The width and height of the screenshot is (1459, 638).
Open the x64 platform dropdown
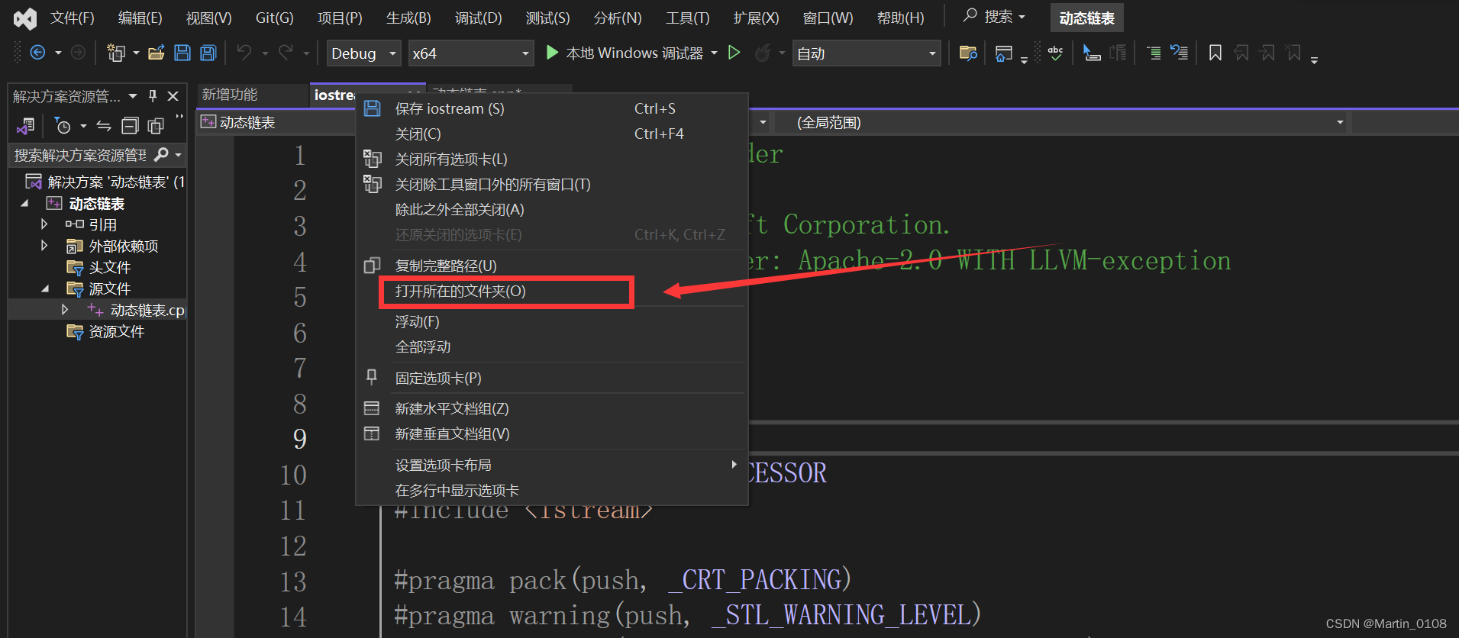pyautogui.click(x=470, y=53)
